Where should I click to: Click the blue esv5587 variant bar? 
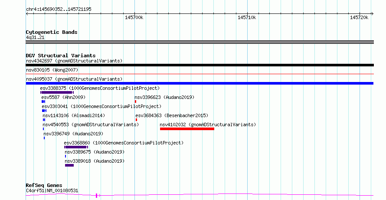43,102
